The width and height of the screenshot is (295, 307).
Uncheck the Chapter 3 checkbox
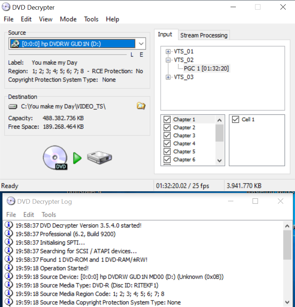coord(167,135)
